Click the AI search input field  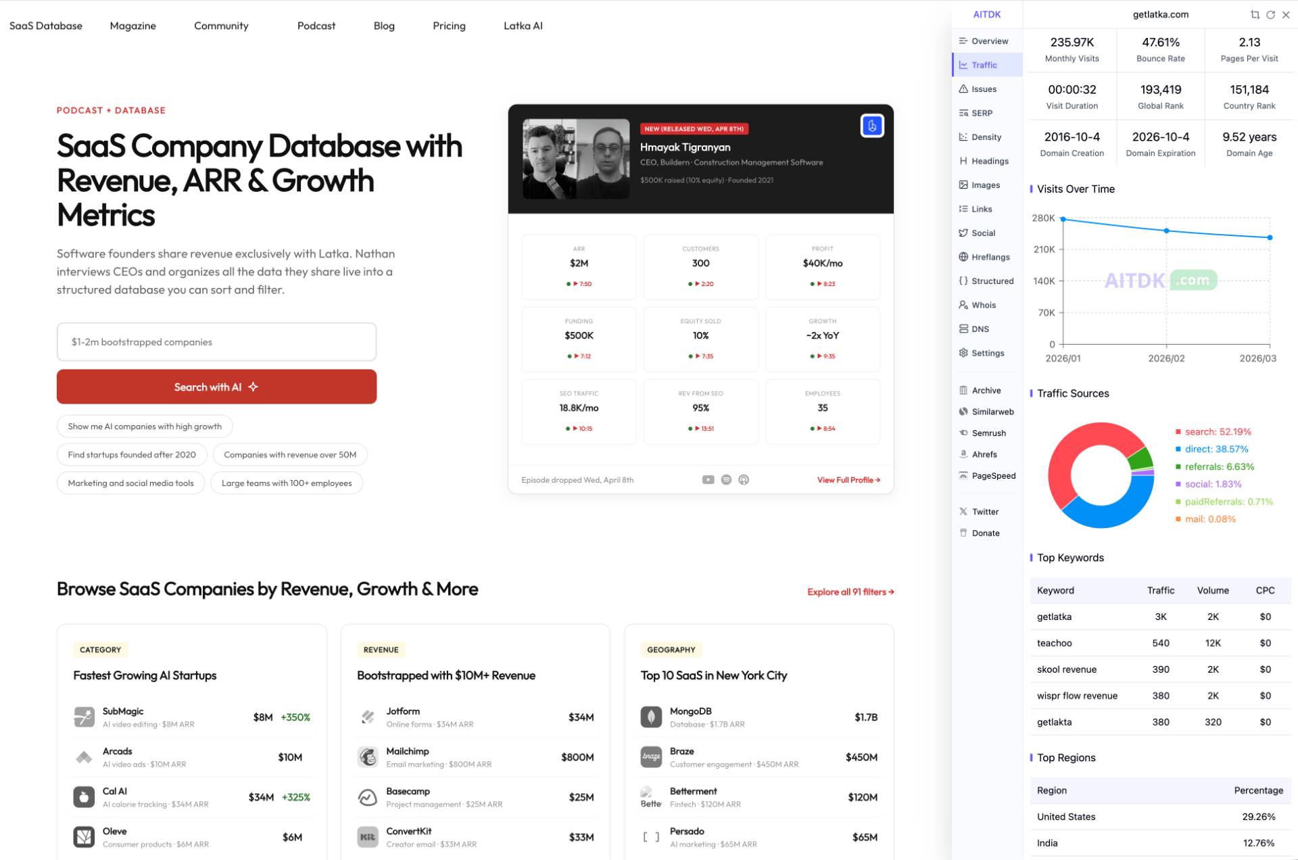click(x=216, y=342)
